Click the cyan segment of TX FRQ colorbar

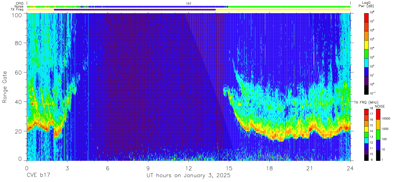(x=366, y=140)
